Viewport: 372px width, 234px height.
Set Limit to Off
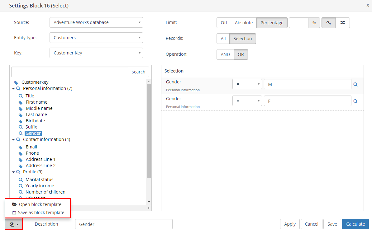[224, 23]
